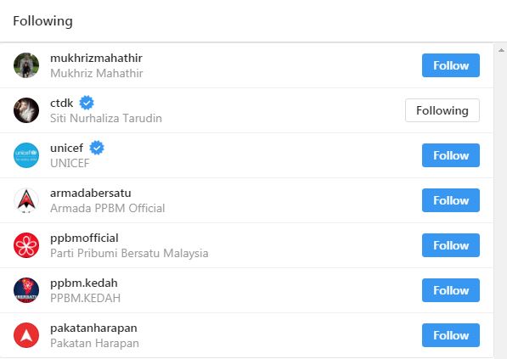Image resolution: width=507 pixels, height=359 pixels.
Task: Open ppbmofficial red flower logo
Action: (x=26, y=245)
